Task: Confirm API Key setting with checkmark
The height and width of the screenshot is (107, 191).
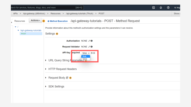Action: pos(92,53)
